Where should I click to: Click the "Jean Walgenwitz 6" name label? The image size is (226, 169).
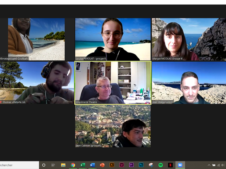(x=163, y=102)
